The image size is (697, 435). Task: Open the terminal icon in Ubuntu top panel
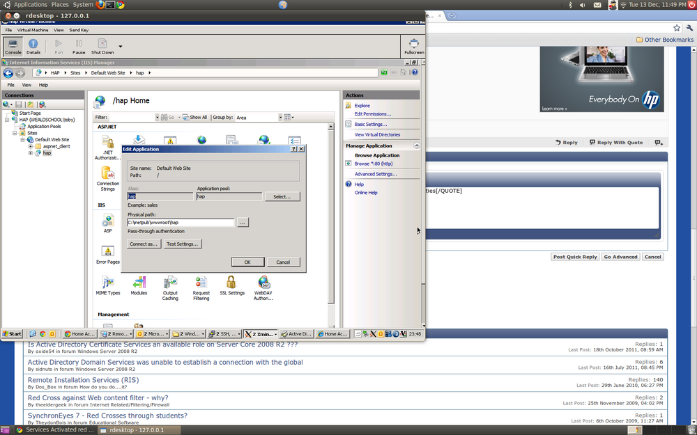pyautogui.click(x=110, y=5)
